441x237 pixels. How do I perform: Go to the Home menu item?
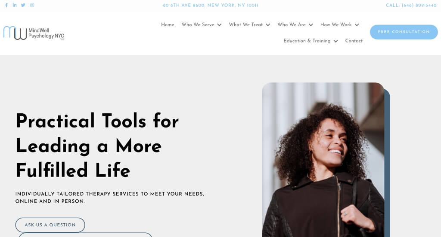(x=168, y=24)
